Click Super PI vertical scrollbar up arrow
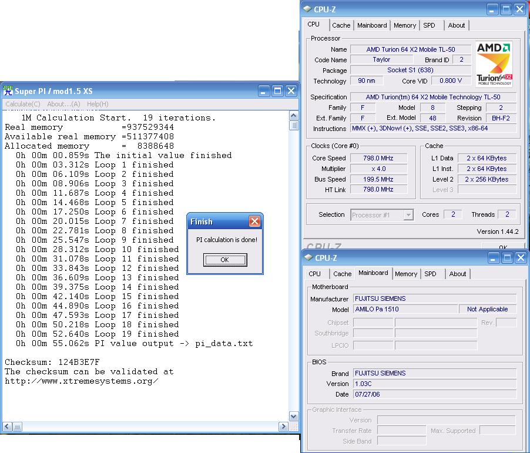Viewport: 530px width, 453px height. click(x=294, y=116)
